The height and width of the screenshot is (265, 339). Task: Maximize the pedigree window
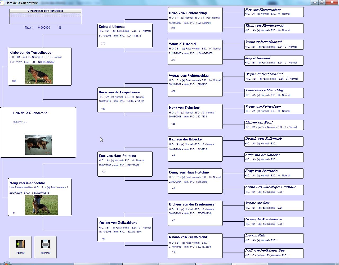pos(322,2)
